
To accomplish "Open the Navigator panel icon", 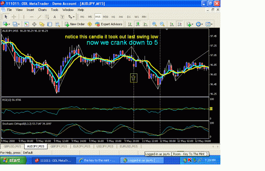I will 42,24.
